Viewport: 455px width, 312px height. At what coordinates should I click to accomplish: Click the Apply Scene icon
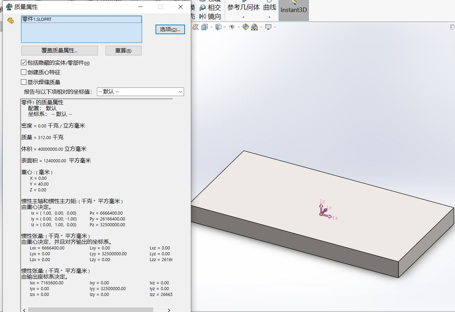tap(254, 27)
